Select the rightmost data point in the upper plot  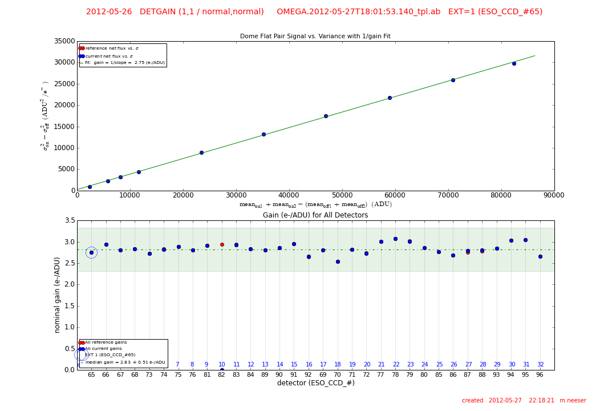(514, 63)
